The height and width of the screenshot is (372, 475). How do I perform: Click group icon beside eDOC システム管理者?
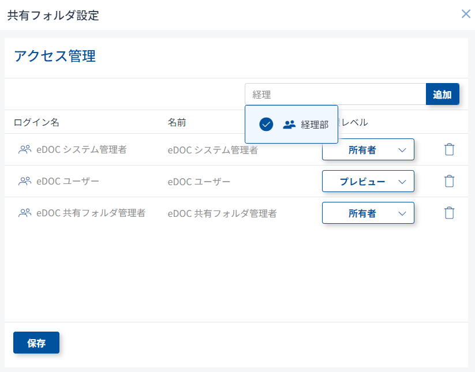click(x=25, y=149)
